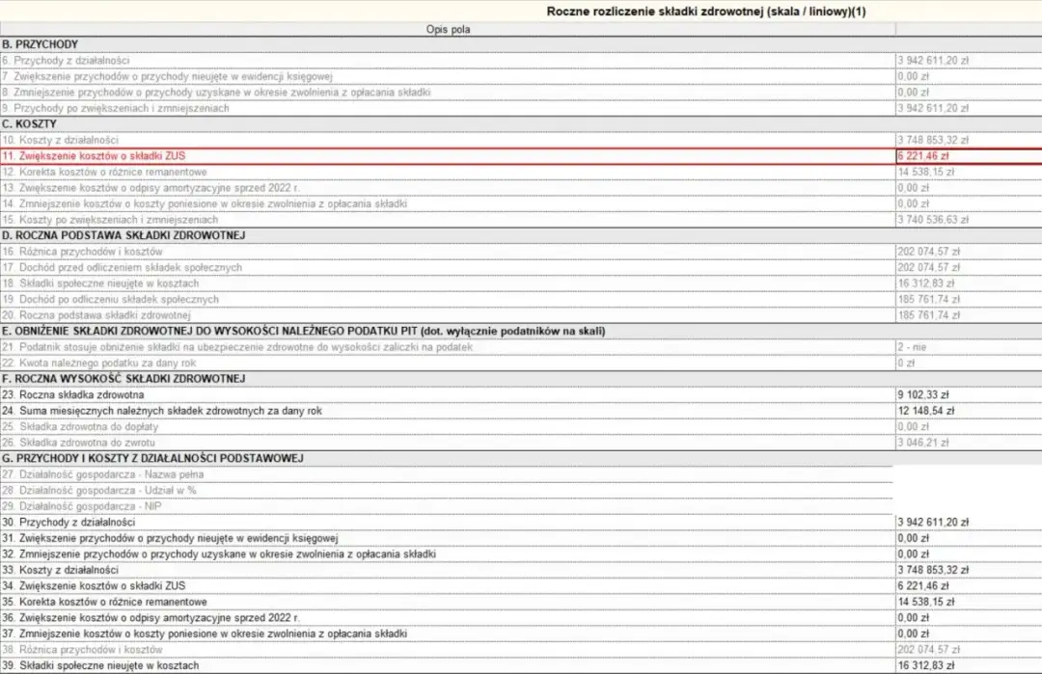The width and height of the screenshot is (1042, 674).
Task: Click value '14 538,15 zł' in row 35
Action: [925, 603]
